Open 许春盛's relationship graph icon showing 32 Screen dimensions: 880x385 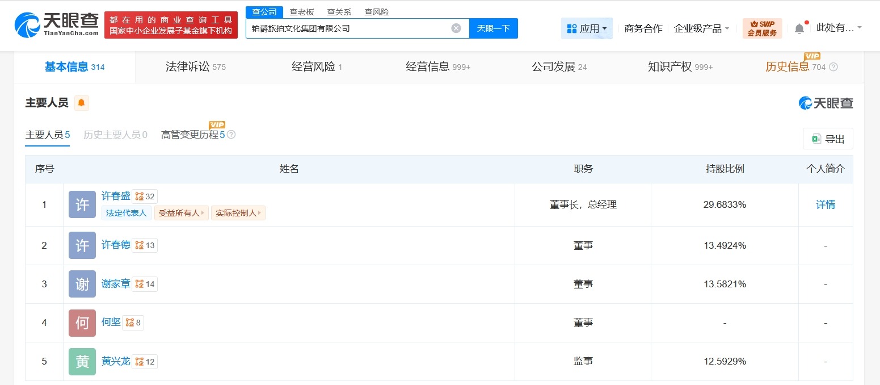click(x=144, y=195)
